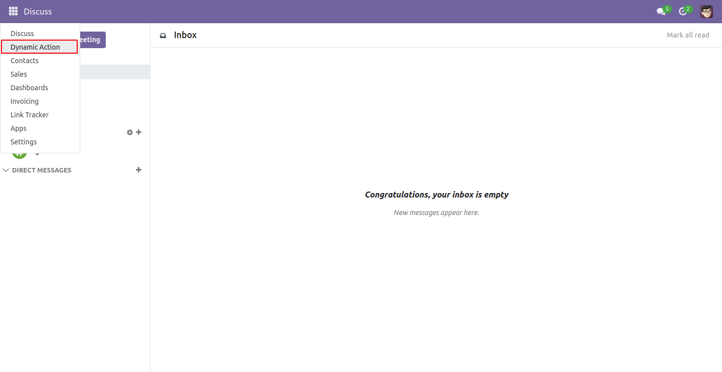The image size is (722, 372).
Task: Click the Mark all read button
Action: 688,35
